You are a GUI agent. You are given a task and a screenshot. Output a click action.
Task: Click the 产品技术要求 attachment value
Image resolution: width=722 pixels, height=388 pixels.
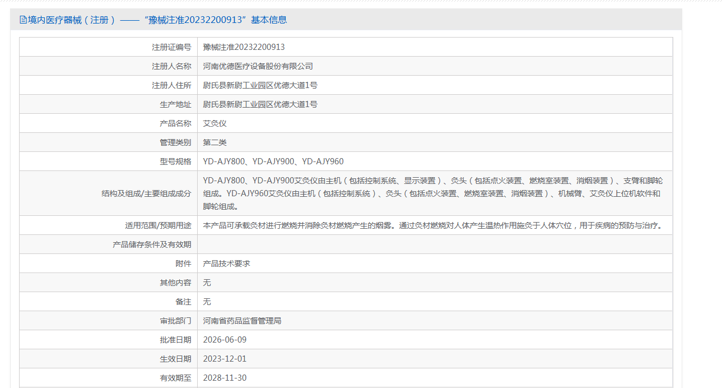coord(226,264)
